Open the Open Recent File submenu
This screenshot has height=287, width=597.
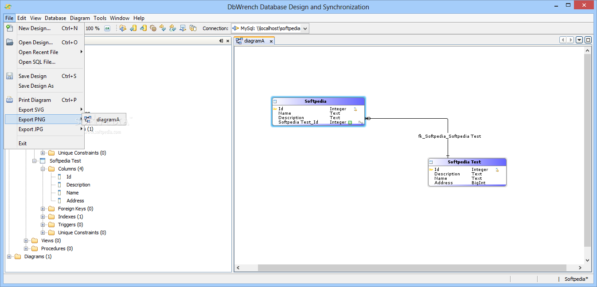[x=44, y=52]
